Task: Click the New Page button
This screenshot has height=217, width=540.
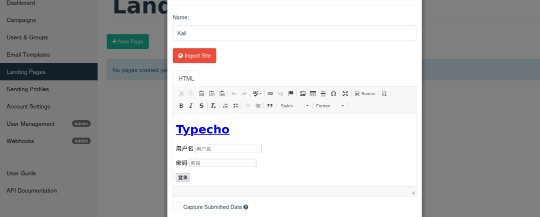Action: point(128,41)
